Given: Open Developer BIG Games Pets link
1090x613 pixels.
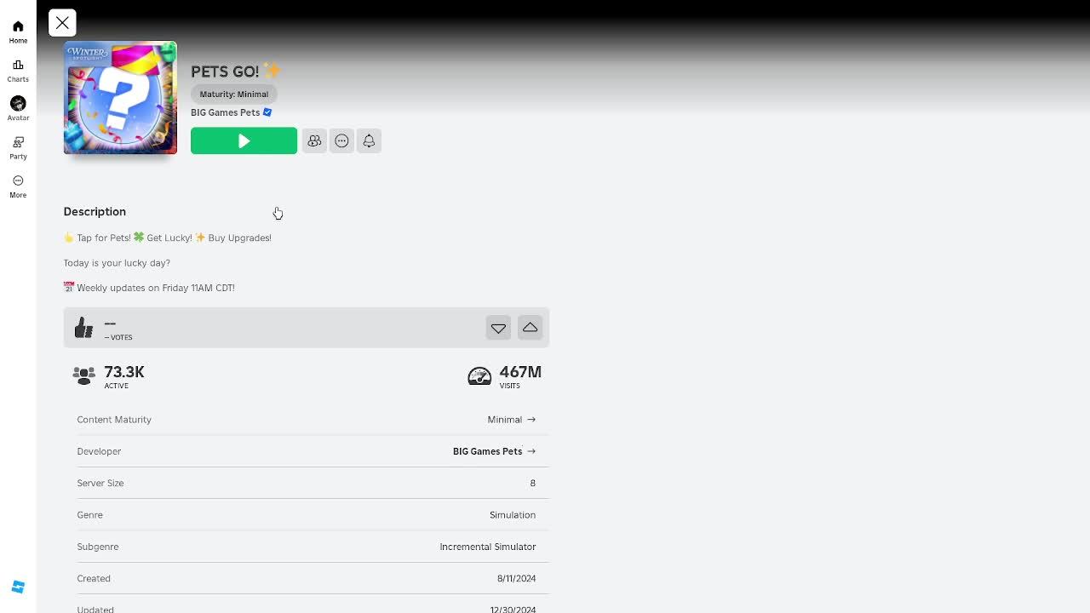Looking at the screenshot, I should click(494, 451).
